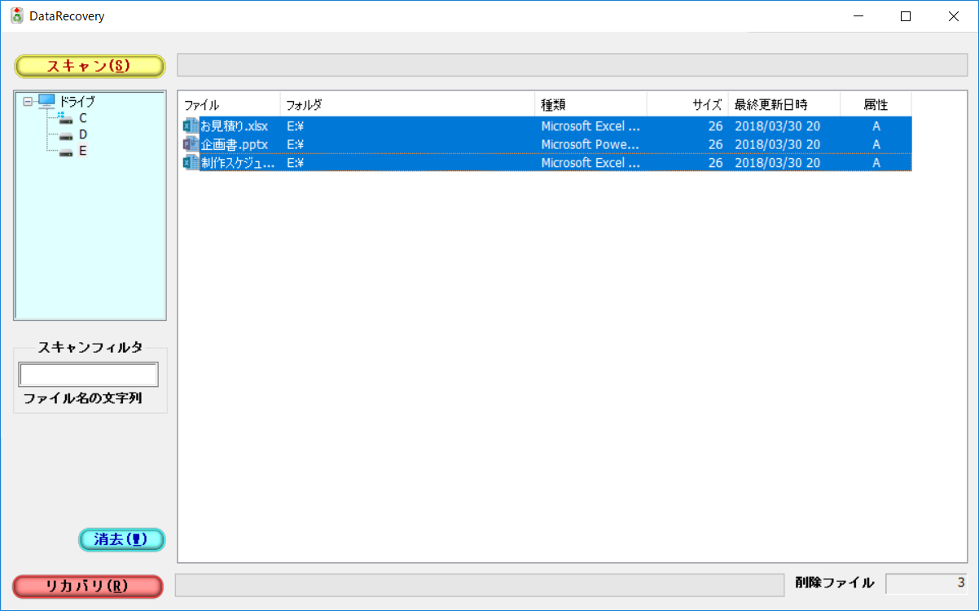This screenshot has width=979, height=611.
Task: Click the Excel icon of お見積り.xlsx
Action: [x=191, y=125]
